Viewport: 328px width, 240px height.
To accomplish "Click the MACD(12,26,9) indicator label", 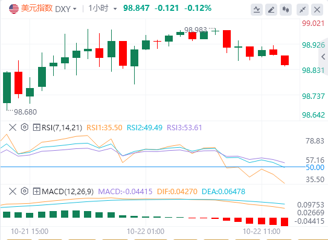I will pos(68,191).
